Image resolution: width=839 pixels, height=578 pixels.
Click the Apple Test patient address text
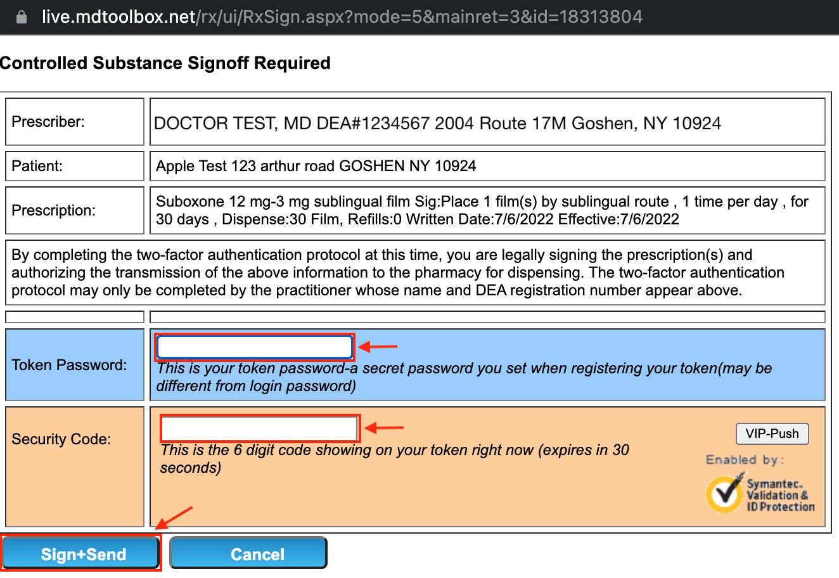(x=316, y=166)
